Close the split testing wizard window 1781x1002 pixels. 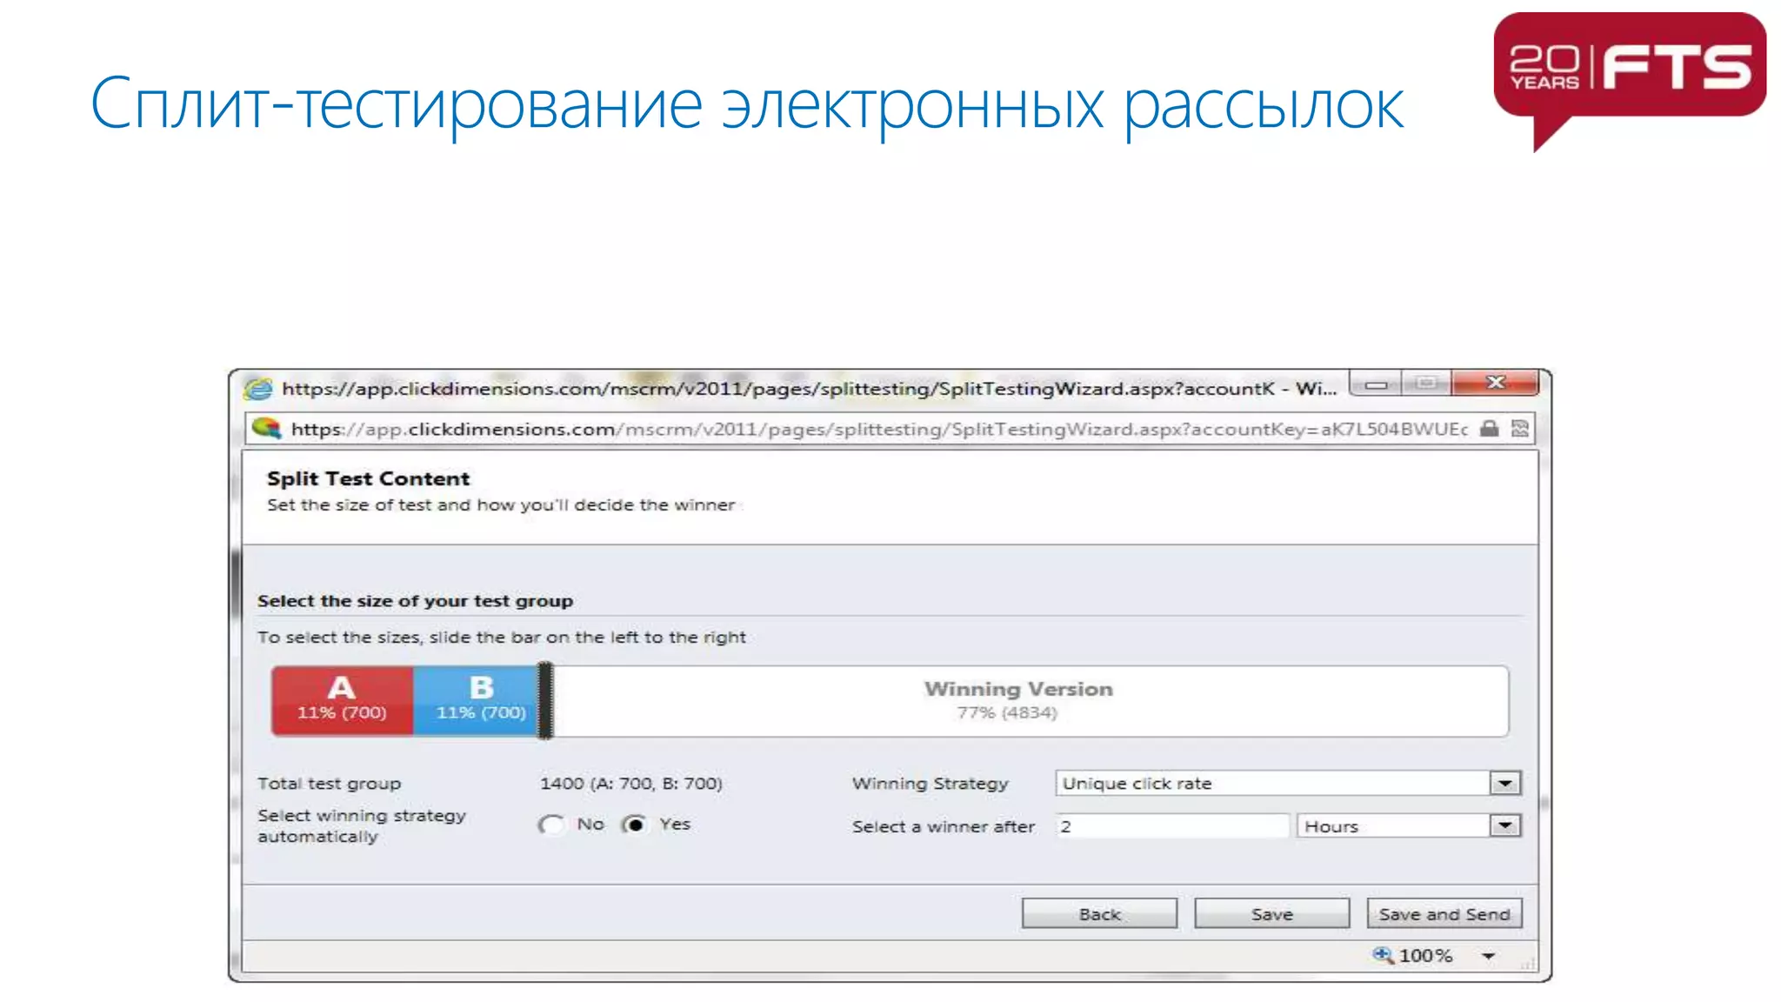1495,383
